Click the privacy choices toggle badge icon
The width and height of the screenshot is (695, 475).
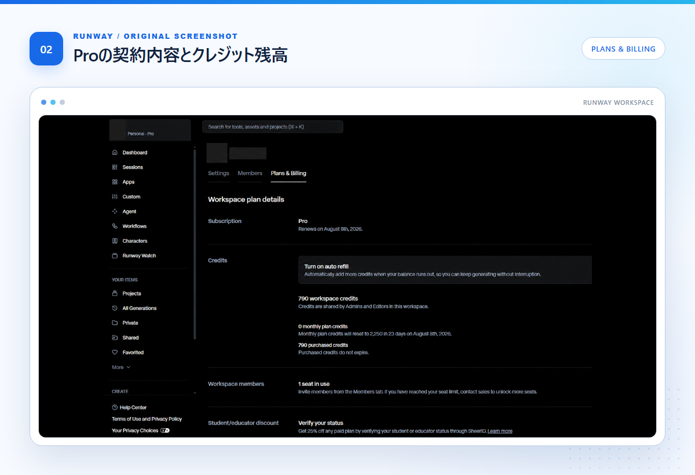tap(165, 430)
